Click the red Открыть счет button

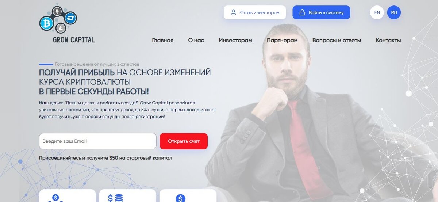184,141
